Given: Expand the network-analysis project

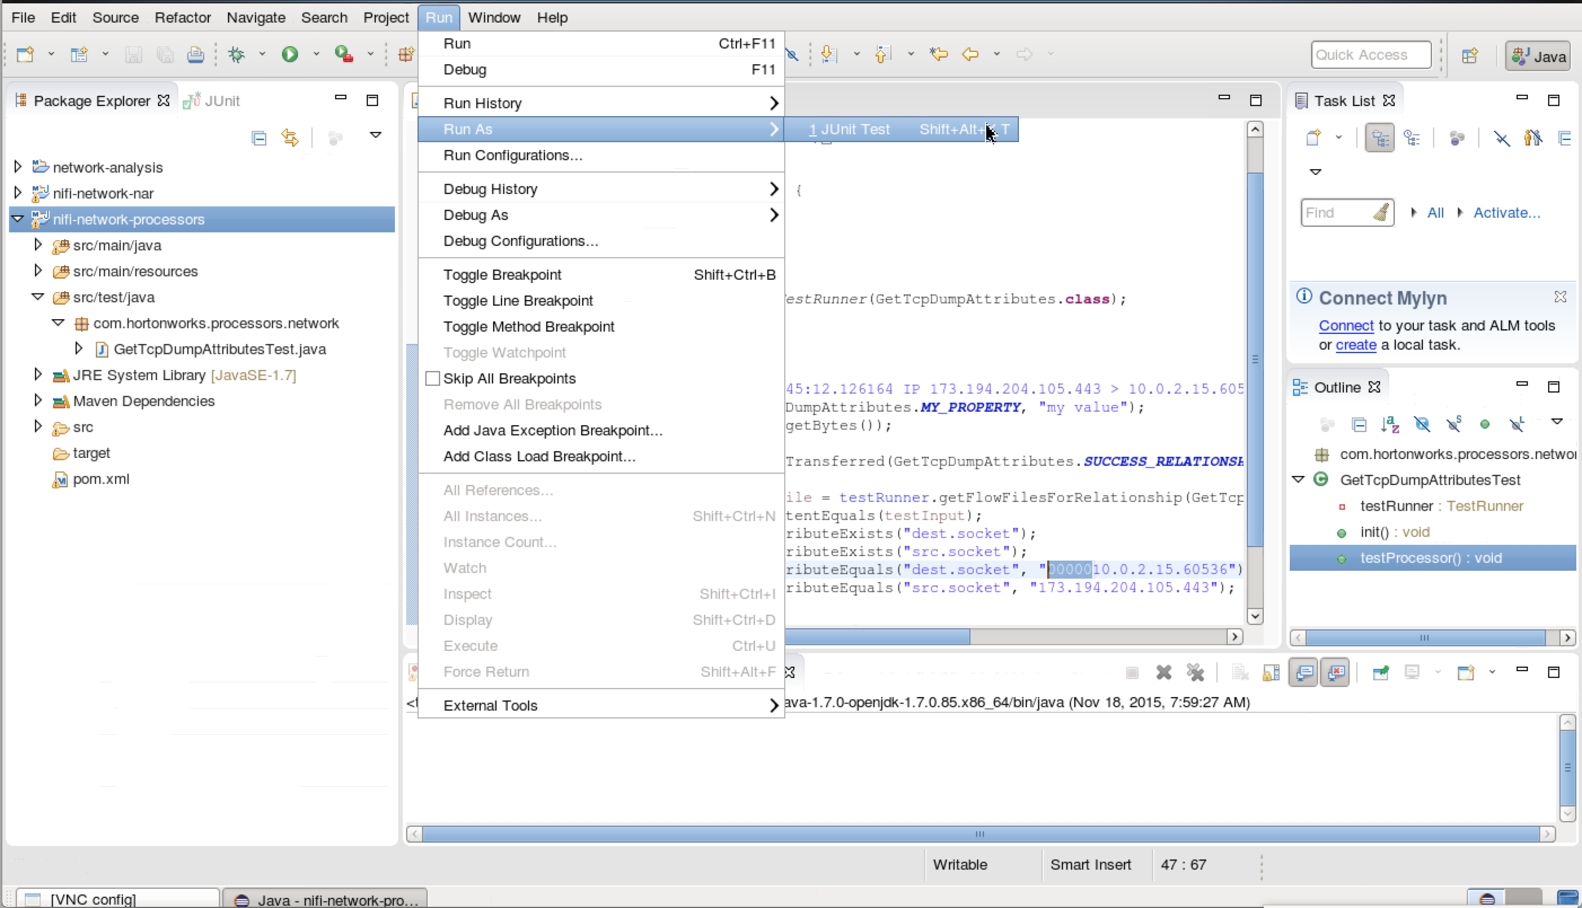Looking at the screenshot, I should point(18,166).
